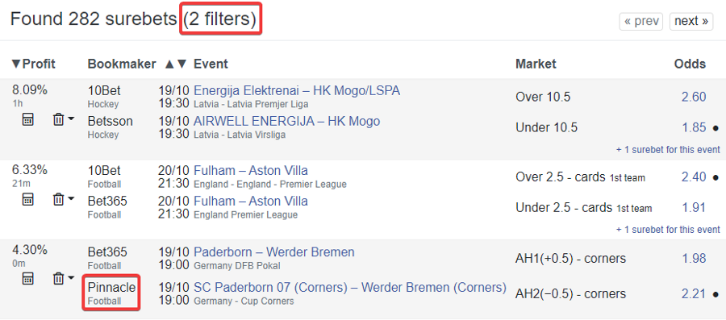Open calculator for the 8.09% surebet
Viewport: 726px width, 320px height.
[x=27, y=120]
